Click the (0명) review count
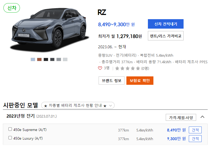 145,69
